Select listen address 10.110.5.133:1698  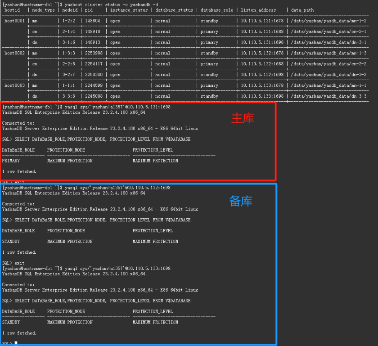(262, 96)
